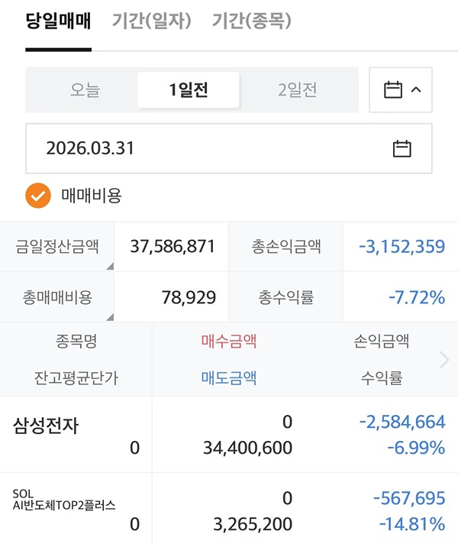Select the 2일전 segment option
The height and width of the screenshot is (544, 458).
(x=298, y=90)
